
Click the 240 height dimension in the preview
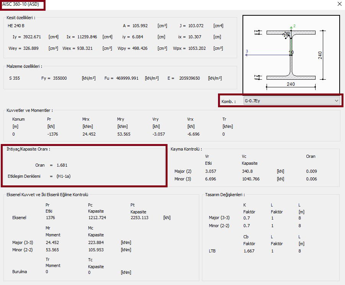tap(320, 55)
